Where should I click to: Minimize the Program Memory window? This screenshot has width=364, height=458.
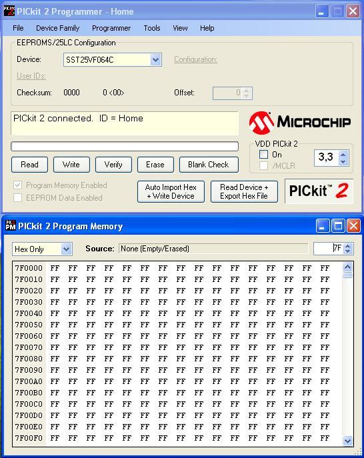tap(323, 226)
